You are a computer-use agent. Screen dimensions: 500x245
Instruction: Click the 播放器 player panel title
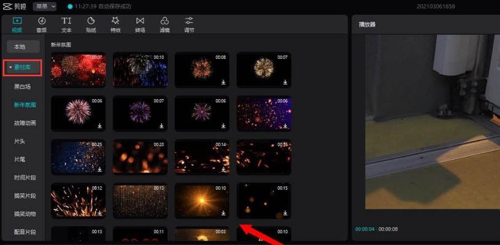367,24
